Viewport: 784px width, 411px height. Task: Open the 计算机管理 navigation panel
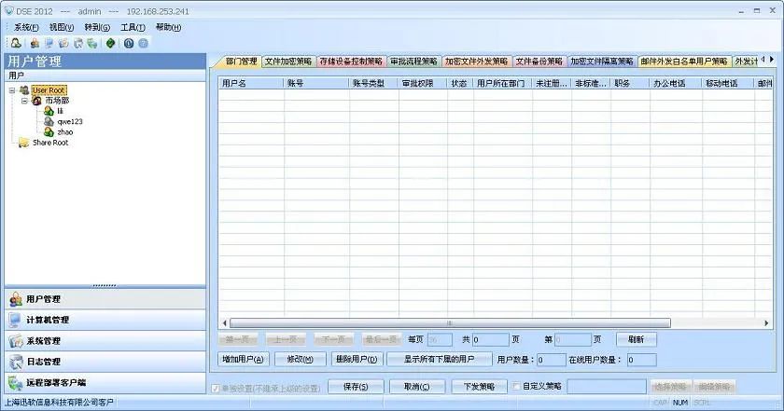(x=105, y=320)
